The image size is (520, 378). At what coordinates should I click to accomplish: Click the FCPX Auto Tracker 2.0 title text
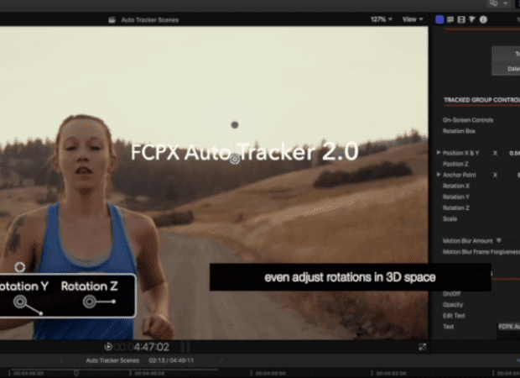tap(245, 152)
